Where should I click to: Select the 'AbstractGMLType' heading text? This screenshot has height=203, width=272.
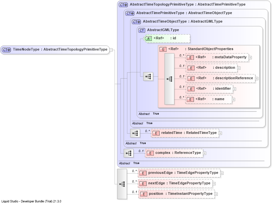[163, 30]
